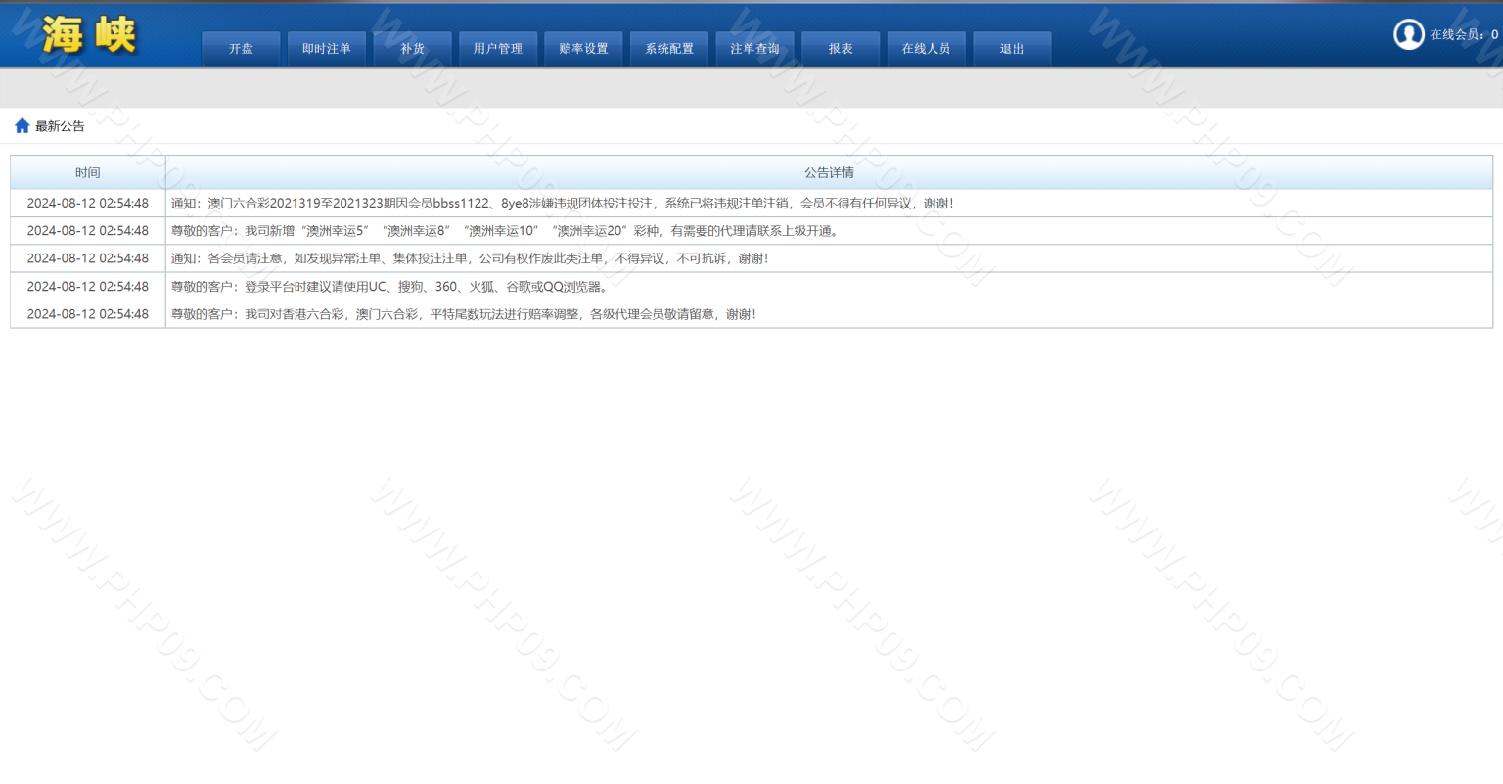Image resolution: width=1503 pixels, height=784 pixels.
Task: Open the 报表 menu
Action: 841,49
